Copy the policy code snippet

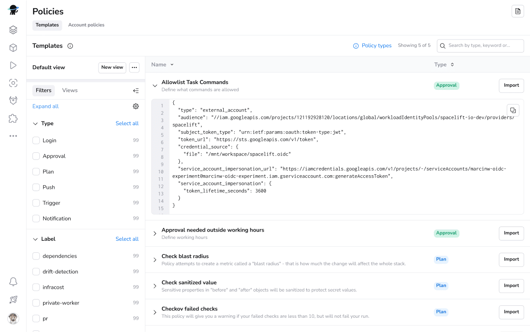pos(513,110)
